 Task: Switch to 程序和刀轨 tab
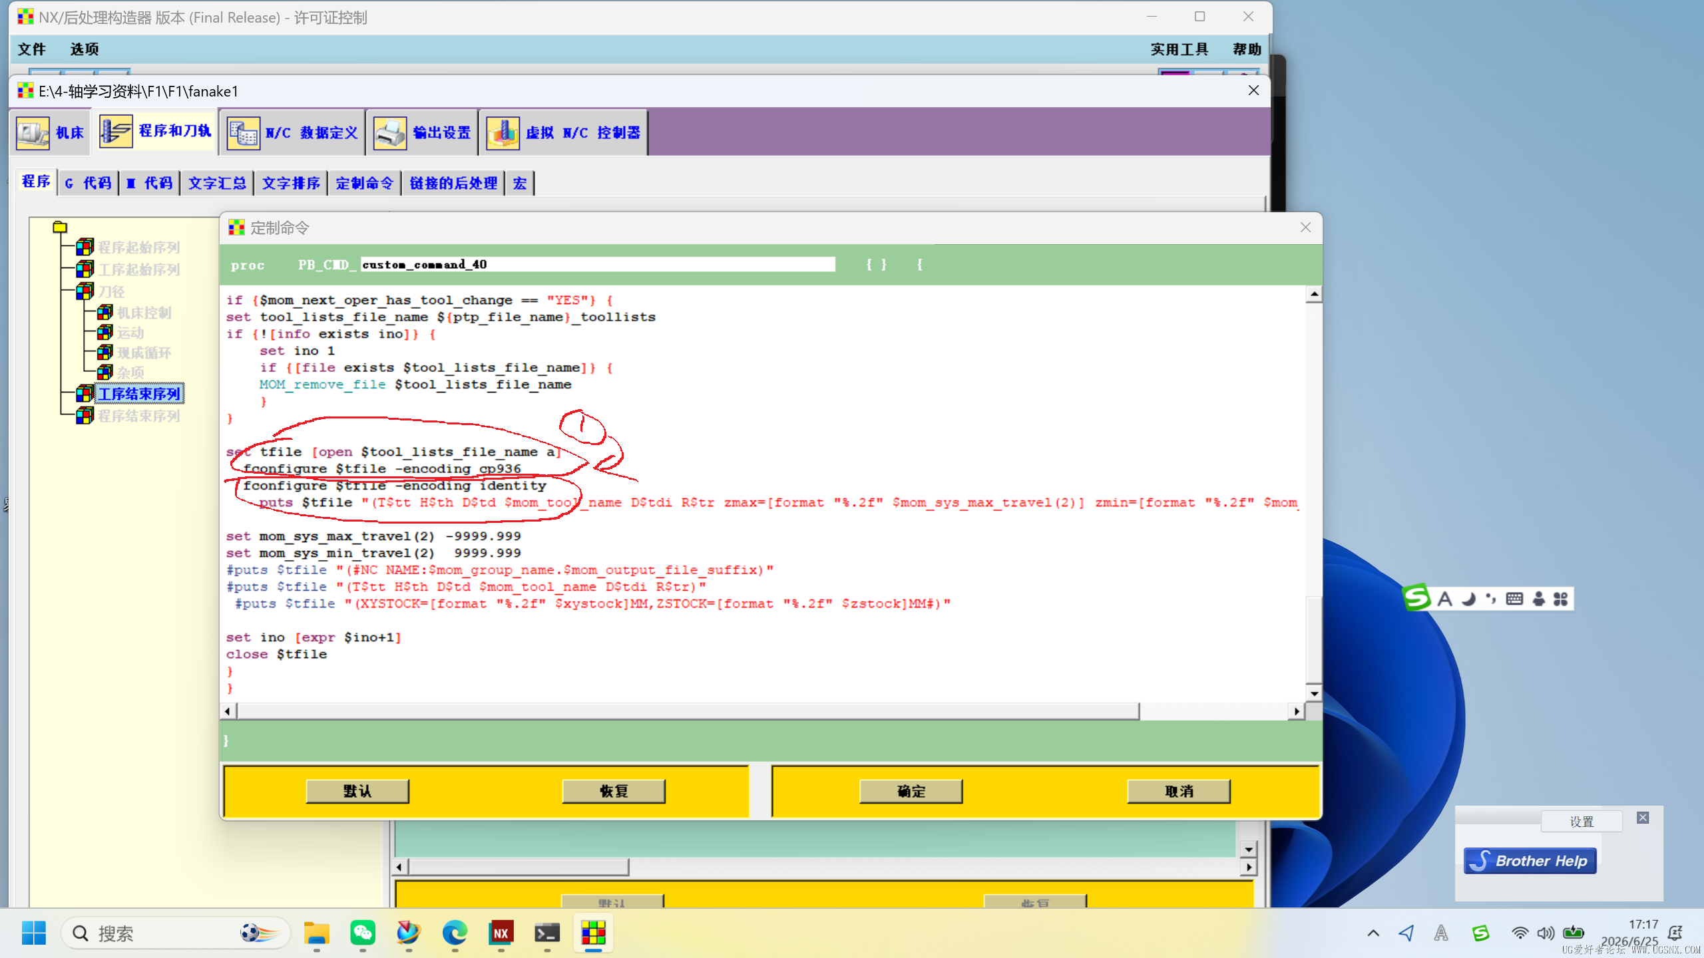point(156,131)
